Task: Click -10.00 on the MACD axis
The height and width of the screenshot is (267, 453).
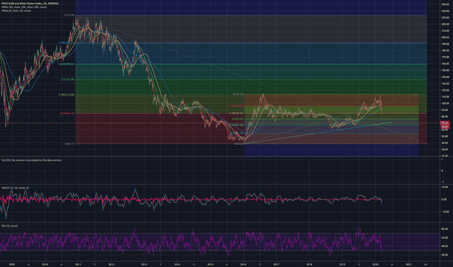Action: coord(445,212)
